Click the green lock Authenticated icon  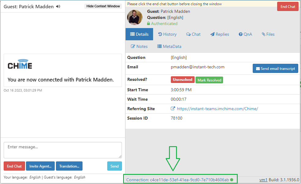pyautogui.click(x=149, y=23)
